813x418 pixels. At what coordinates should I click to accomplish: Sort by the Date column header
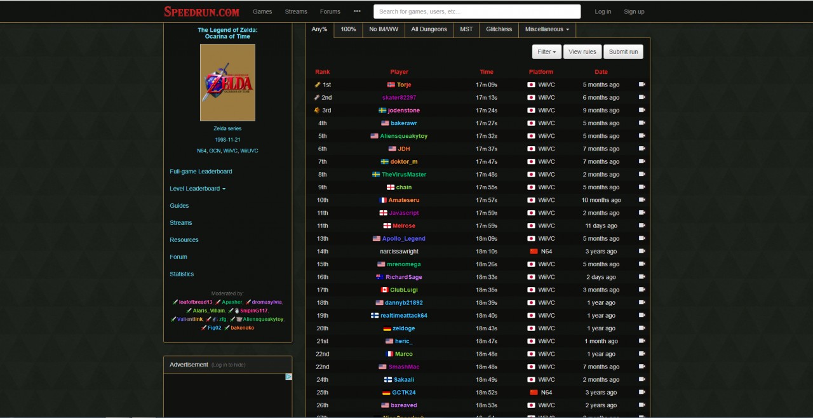pos(601,72)
